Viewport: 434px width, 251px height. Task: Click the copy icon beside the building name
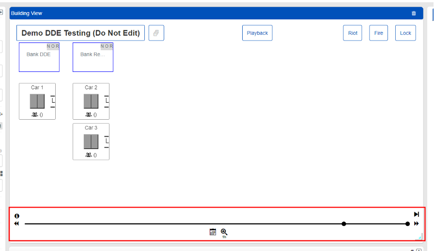coord(156,33)
